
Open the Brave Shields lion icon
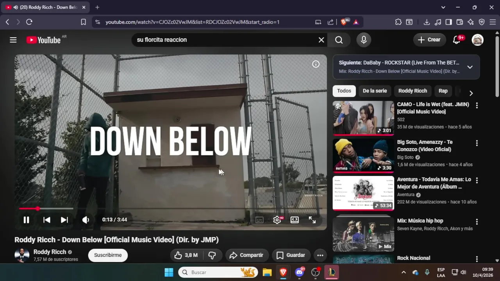click(x=344, y=22)
